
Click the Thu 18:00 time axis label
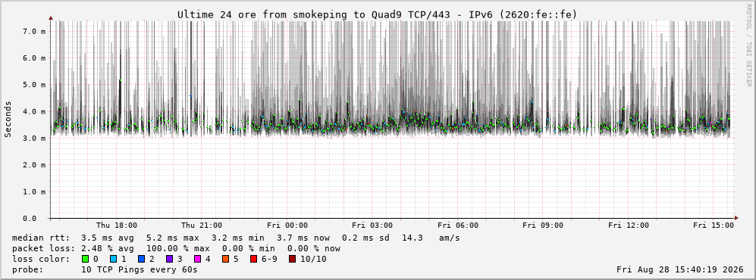(117, 226)
